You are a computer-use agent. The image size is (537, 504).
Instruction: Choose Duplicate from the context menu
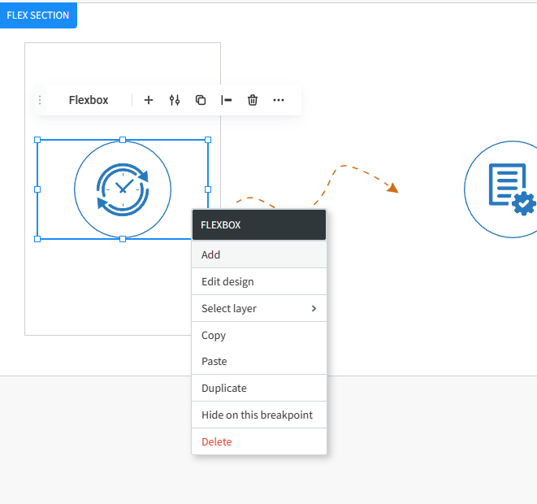coord(259,388)
